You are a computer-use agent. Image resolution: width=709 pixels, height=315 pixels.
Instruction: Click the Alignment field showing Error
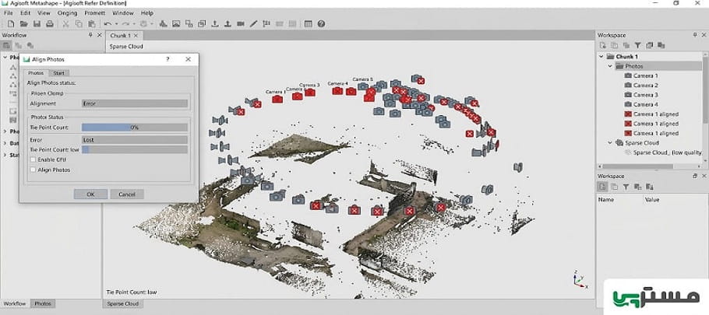pos(135,103)
